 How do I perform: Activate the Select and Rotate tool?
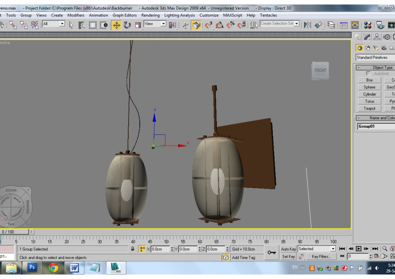127,26
